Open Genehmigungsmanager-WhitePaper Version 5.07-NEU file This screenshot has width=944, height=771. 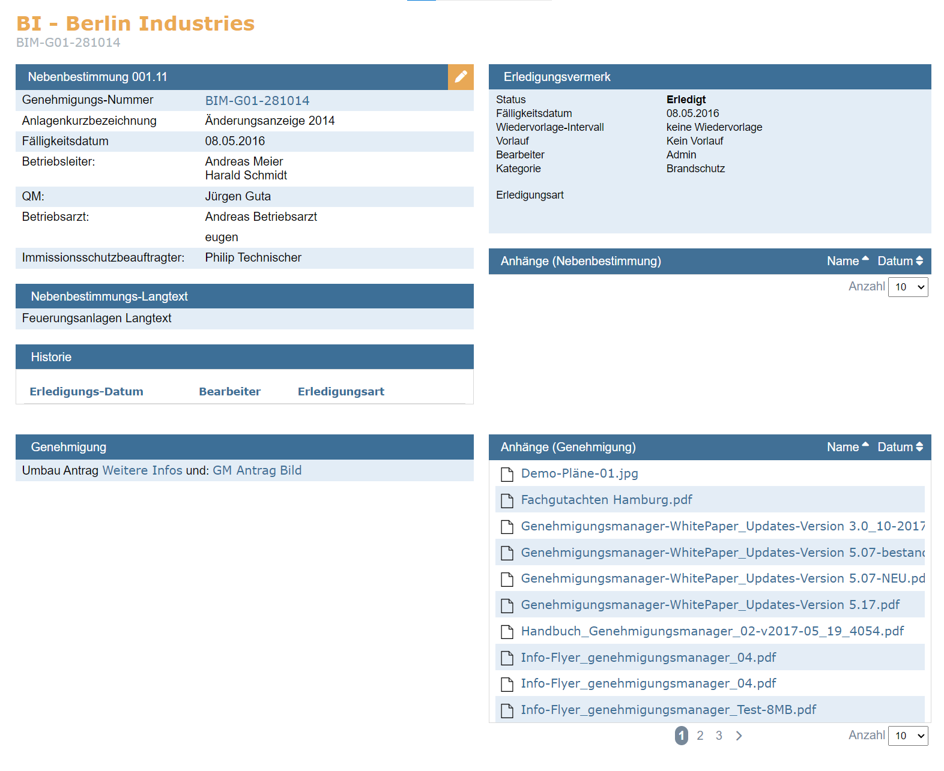coord(722,578)
